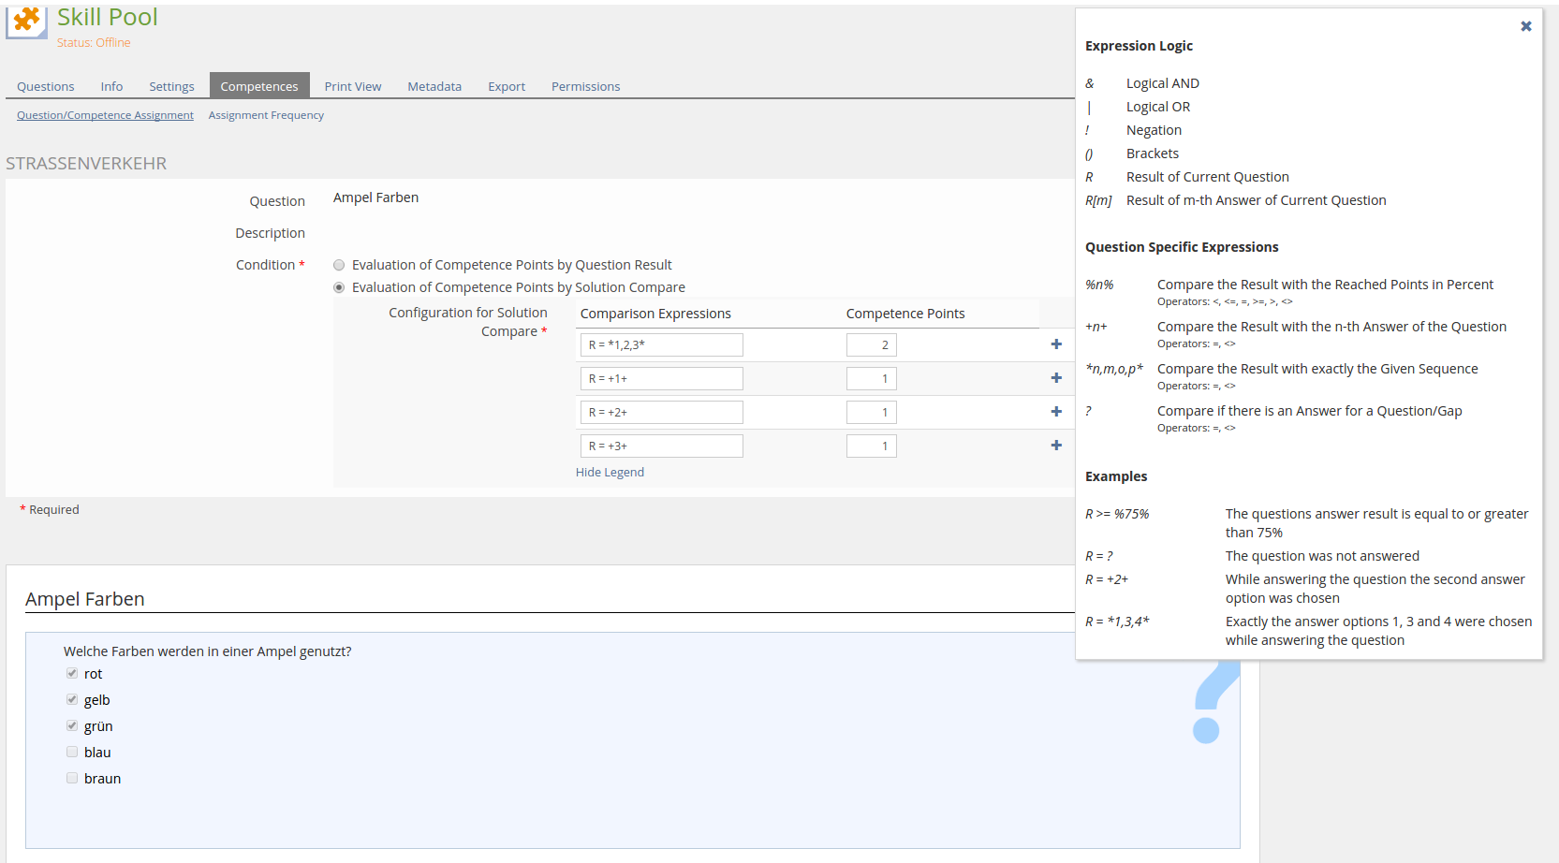Toggle the 'gelb' answer checkbox
The width and height of the screenshot is (1559, 863).
[72, 700]
